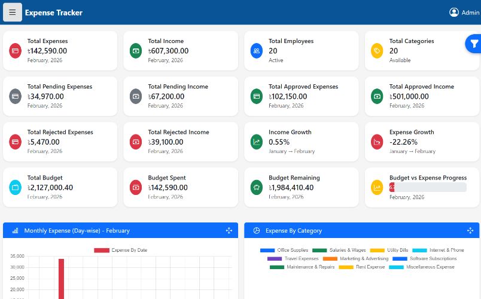Click the Monthly Expense (Day-wise) - February heading
Image resolution: width=481 pixels, height=299 pixels.
tap(77, 231)
